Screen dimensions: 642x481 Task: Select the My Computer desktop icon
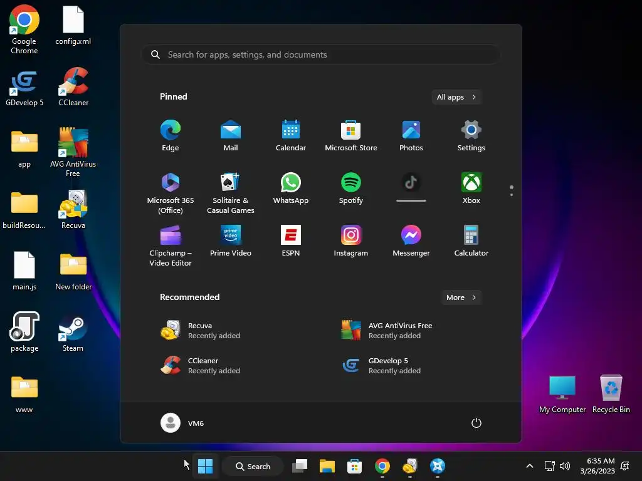point(562,395)
